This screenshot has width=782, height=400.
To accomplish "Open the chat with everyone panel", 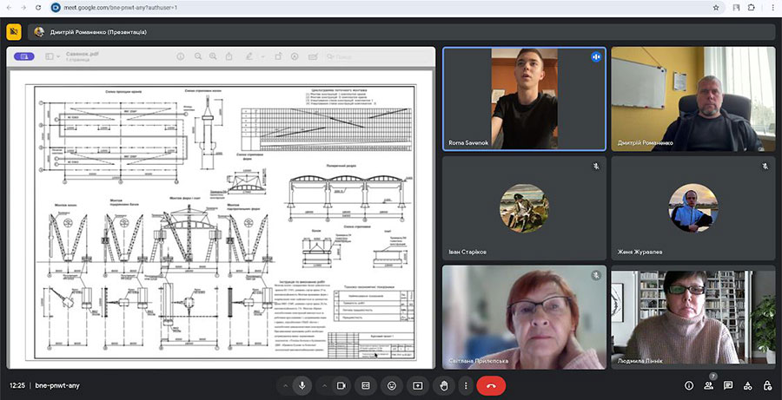I will (x=728, y=385).
